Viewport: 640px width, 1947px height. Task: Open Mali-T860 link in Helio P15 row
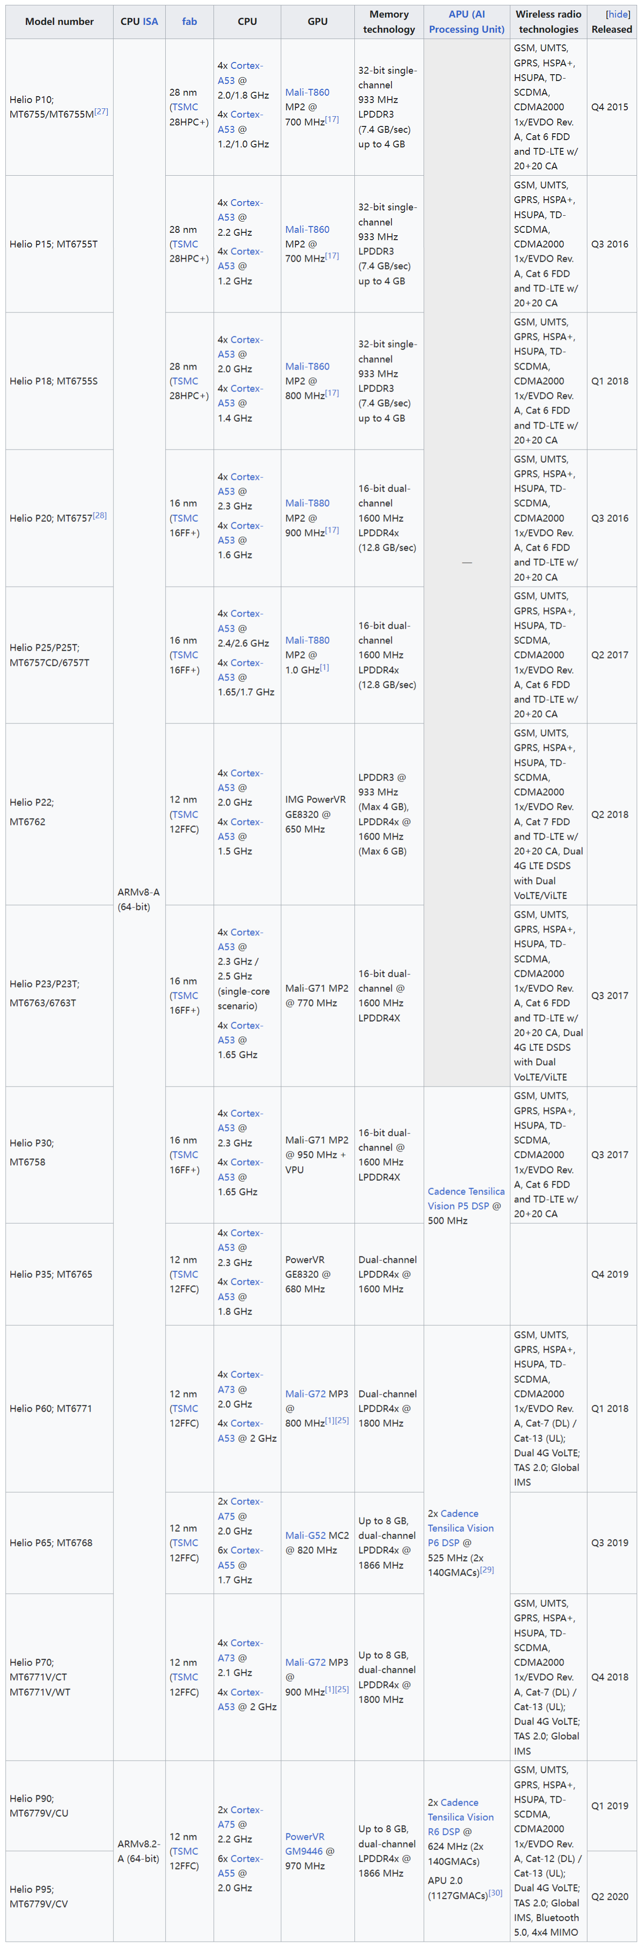tap(307, 229)
